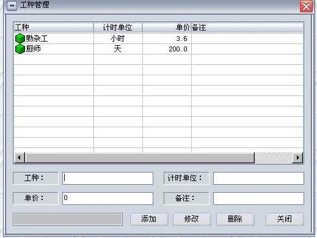Click the left scrollbar arrow
The width and height of the screenshot is (317, 238).
point(19,158)
